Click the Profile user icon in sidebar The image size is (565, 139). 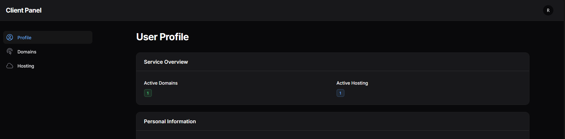pyautogui.click(x=10, y=37)
